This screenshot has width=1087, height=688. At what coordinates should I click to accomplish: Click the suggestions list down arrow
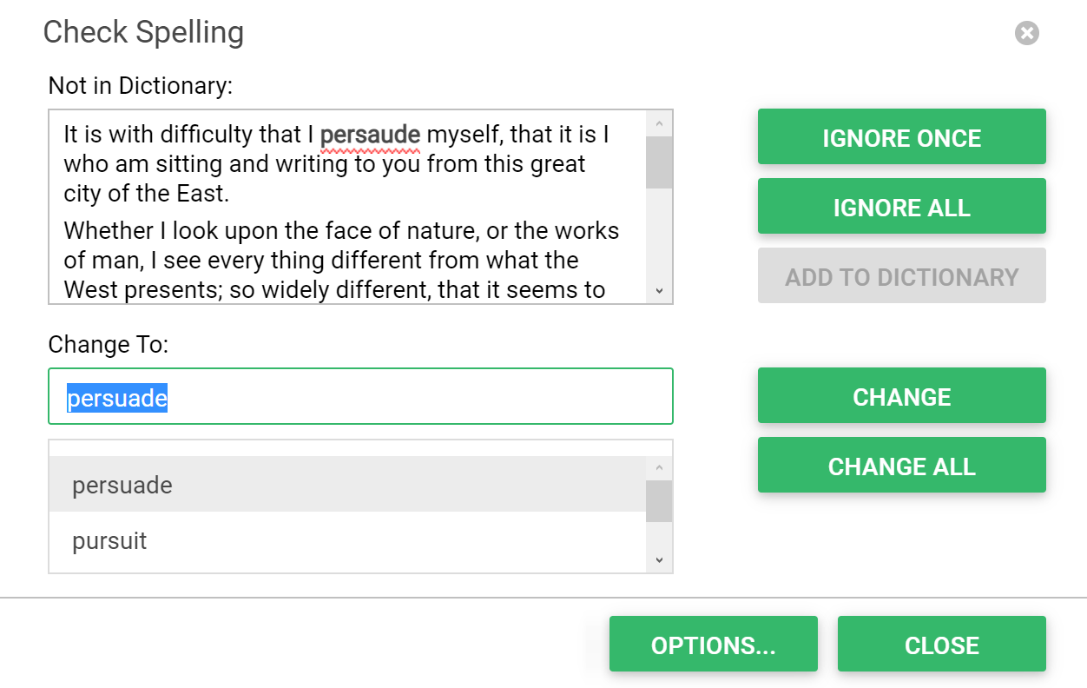point(659,560)
